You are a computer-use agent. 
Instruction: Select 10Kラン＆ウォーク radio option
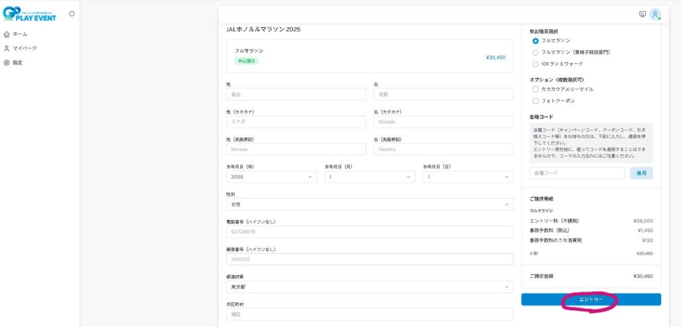tap(535, 64)
